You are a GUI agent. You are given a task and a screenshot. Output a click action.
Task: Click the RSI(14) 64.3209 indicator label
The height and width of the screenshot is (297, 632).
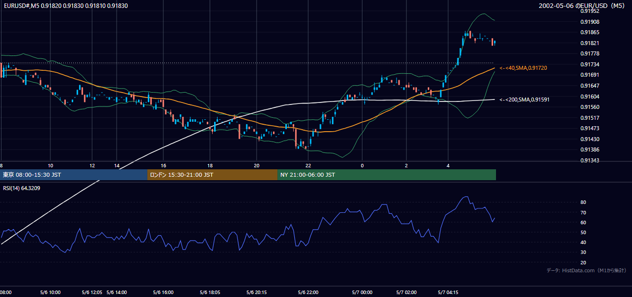tap(21, 188)
